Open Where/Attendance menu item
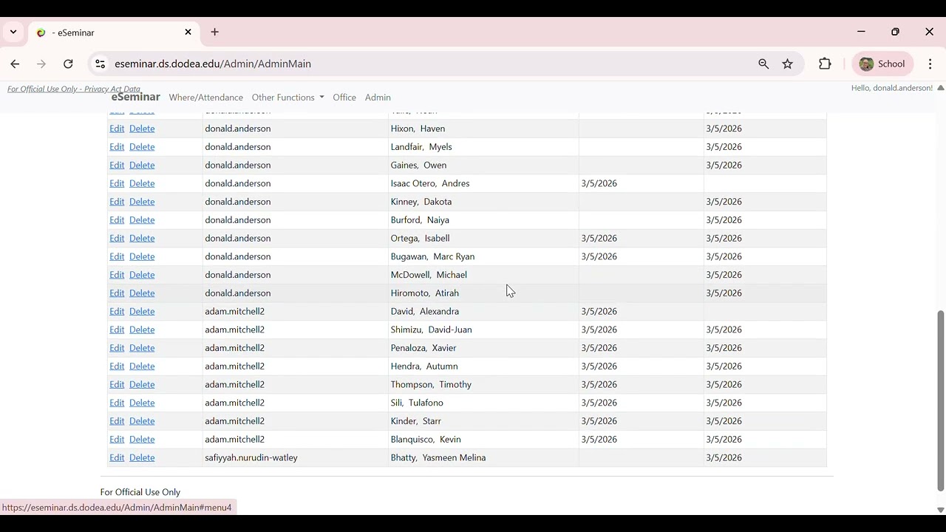946x532 pixels. pos(205,98)
